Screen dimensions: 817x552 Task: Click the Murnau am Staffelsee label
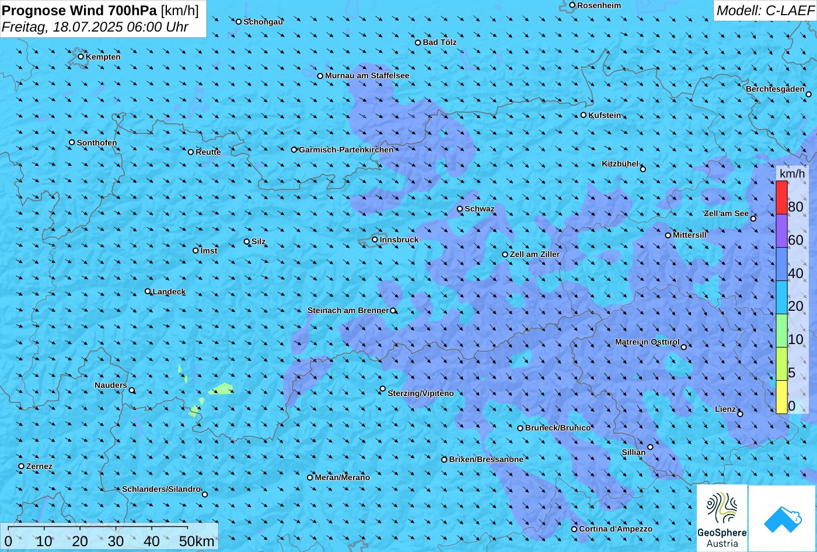tap(367, 75)
